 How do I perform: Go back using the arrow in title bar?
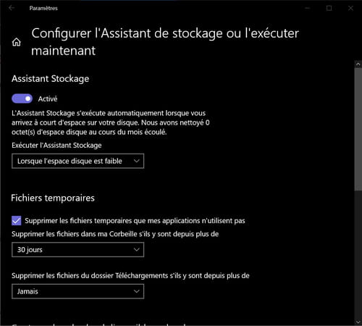[12, 8]
